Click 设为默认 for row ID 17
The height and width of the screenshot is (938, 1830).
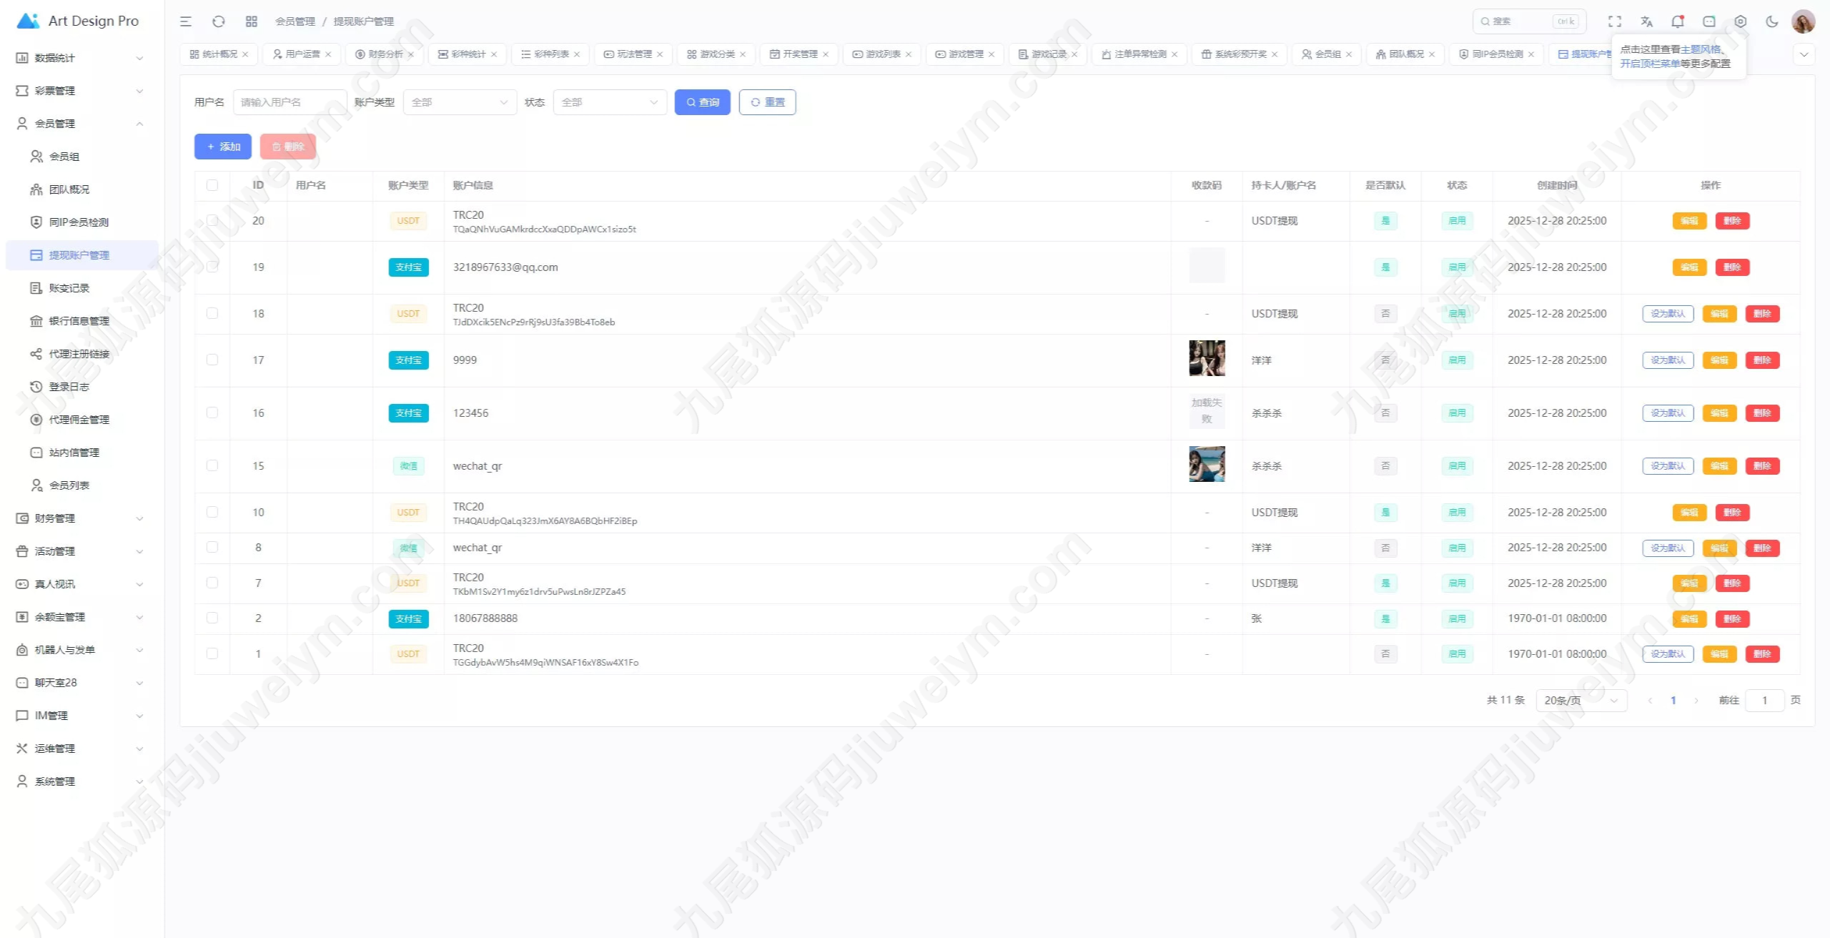(1668, 360)
